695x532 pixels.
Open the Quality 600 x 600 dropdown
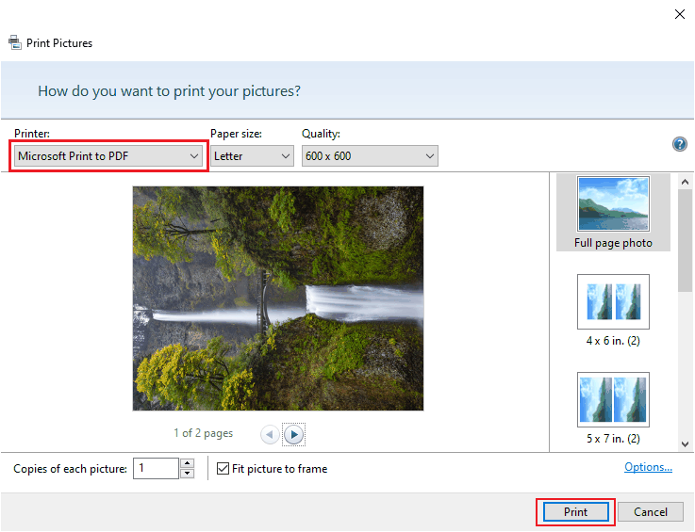point(370,156)
